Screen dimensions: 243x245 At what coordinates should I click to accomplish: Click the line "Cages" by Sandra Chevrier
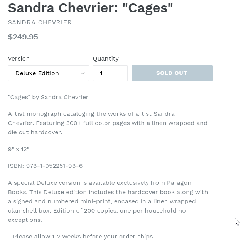point(48,97)
